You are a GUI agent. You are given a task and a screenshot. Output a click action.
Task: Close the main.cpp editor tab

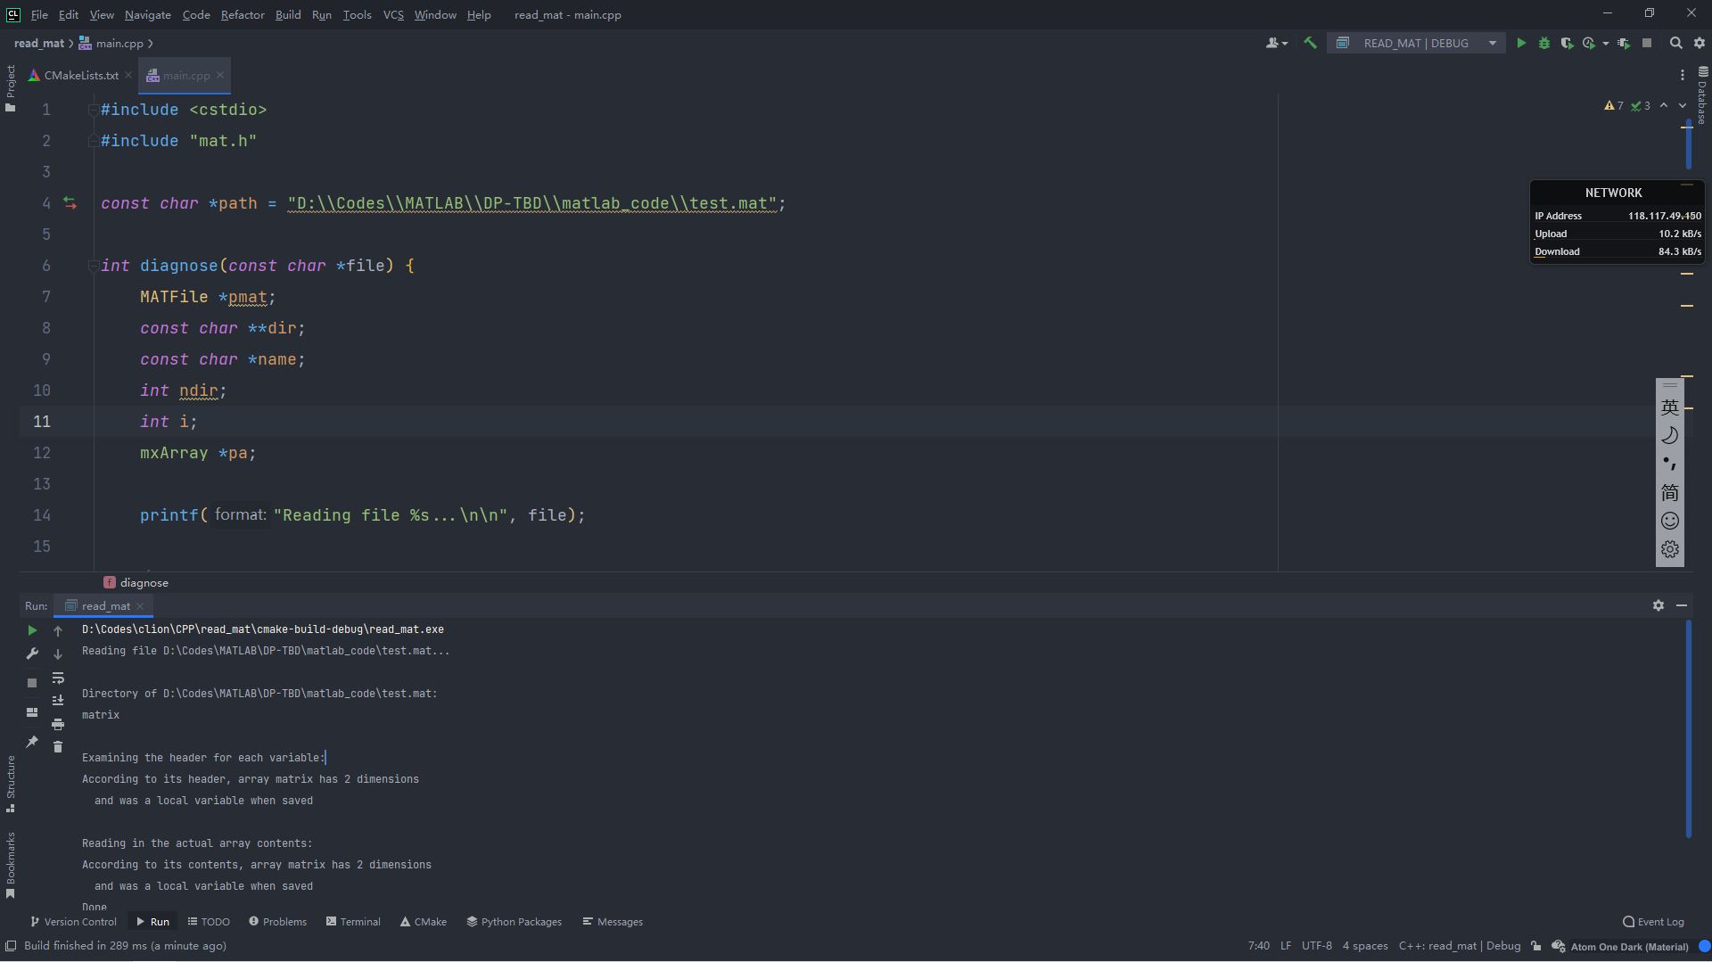220,76
